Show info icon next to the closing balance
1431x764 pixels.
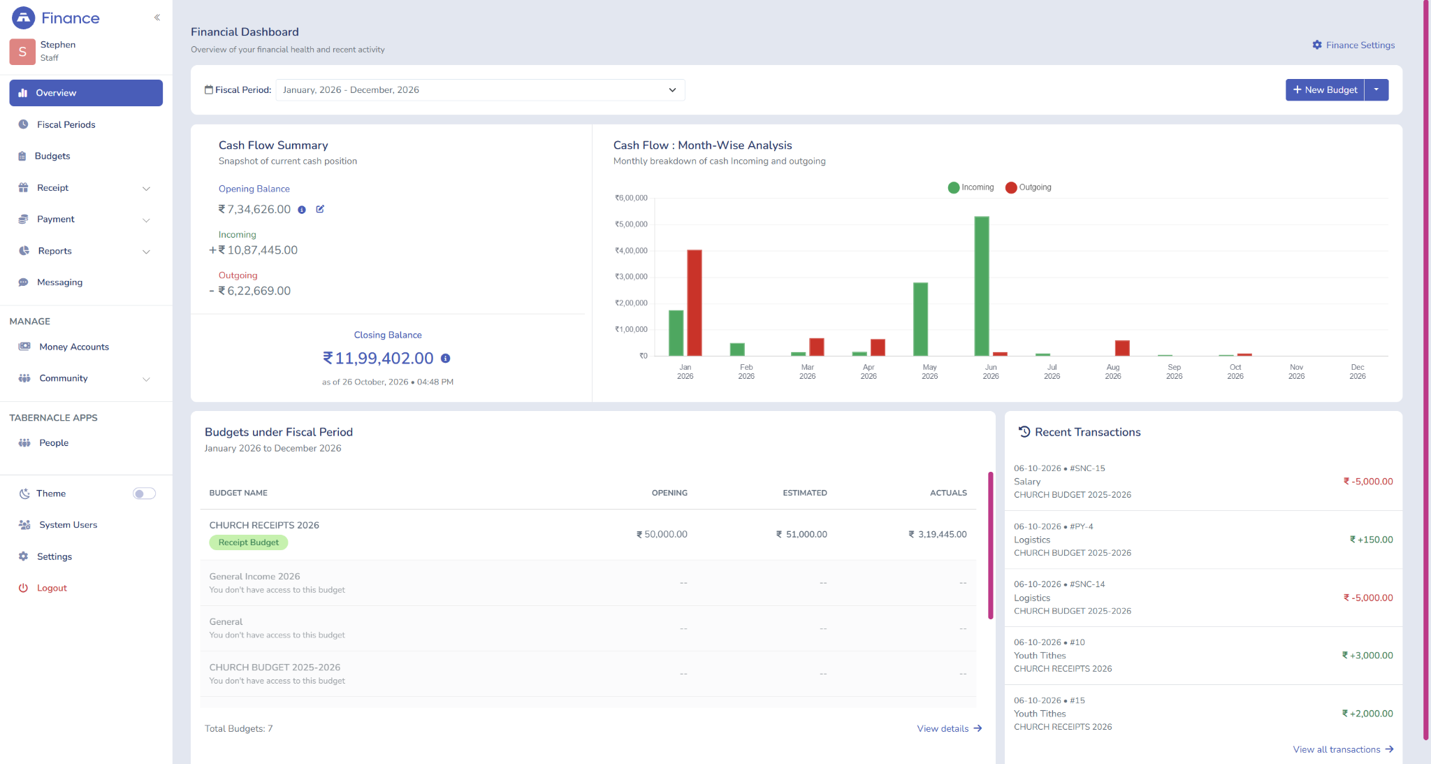click(x=445, y=359)
